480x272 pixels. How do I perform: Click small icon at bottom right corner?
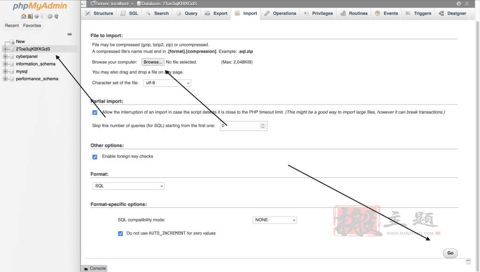coord(468,262)
